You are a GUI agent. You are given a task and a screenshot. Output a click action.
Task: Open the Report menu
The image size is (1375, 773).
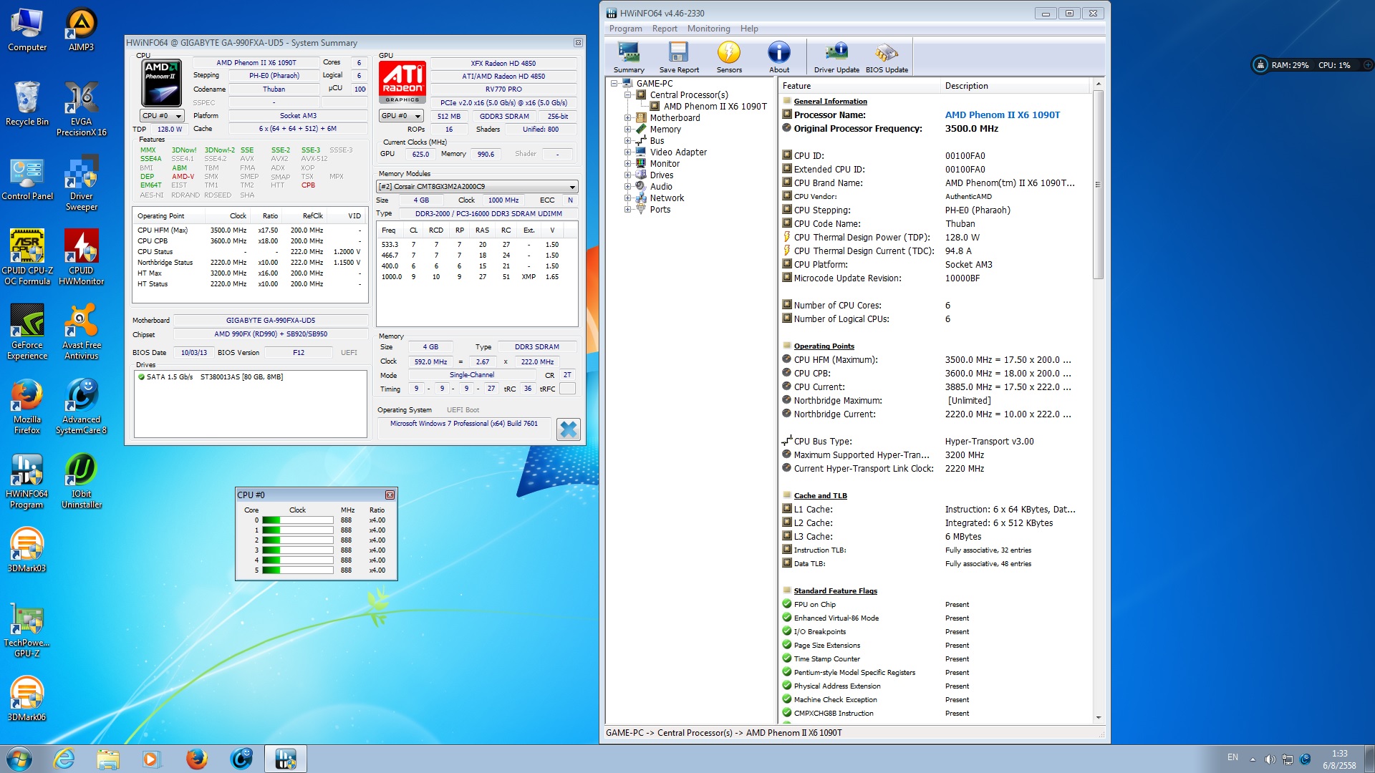tap(664, 29)
